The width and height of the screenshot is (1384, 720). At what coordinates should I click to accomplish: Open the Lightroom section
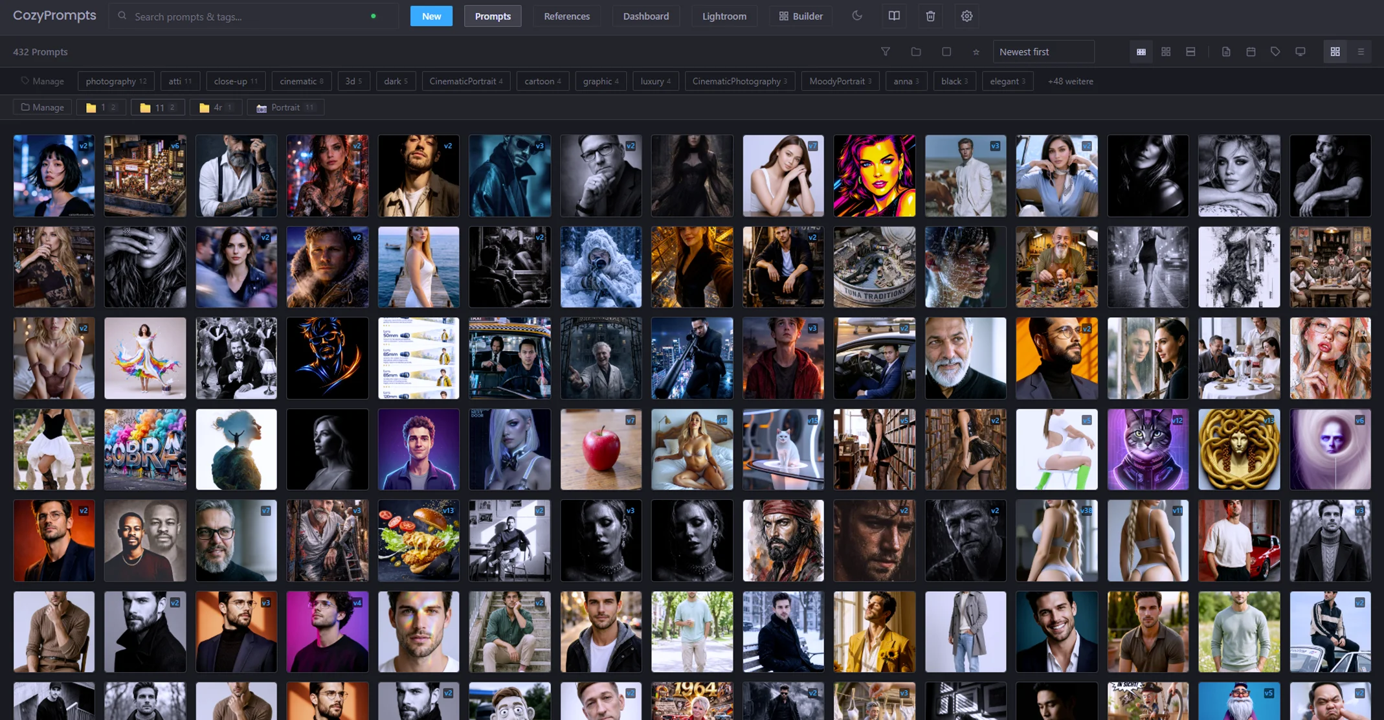724,16
